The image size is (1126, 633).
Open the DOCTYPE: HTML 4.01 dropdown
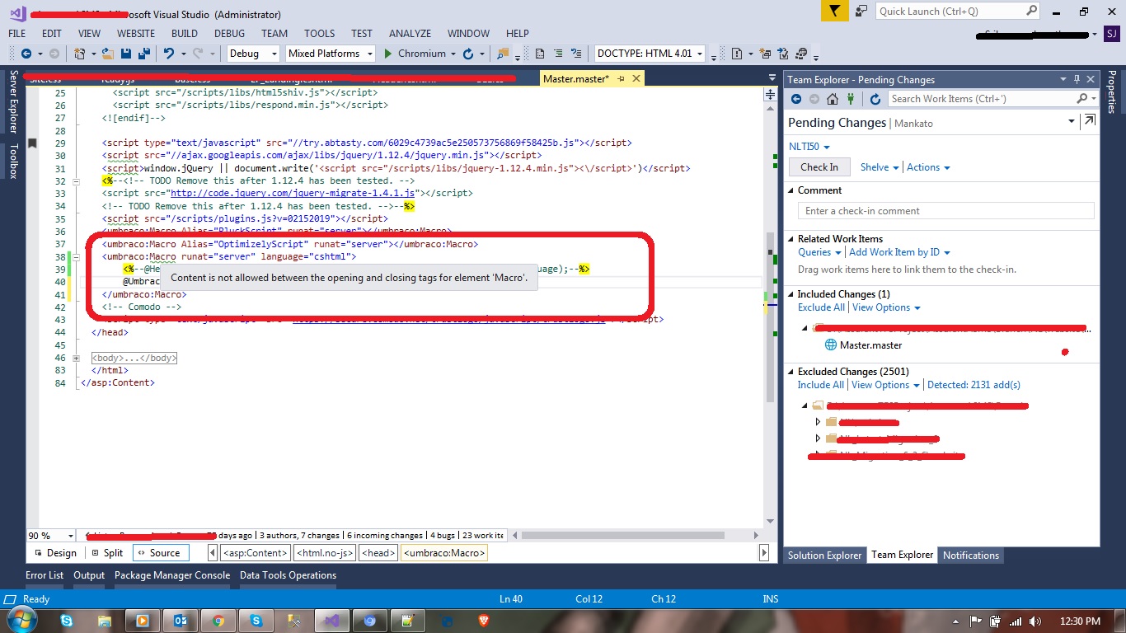[650, 54]
